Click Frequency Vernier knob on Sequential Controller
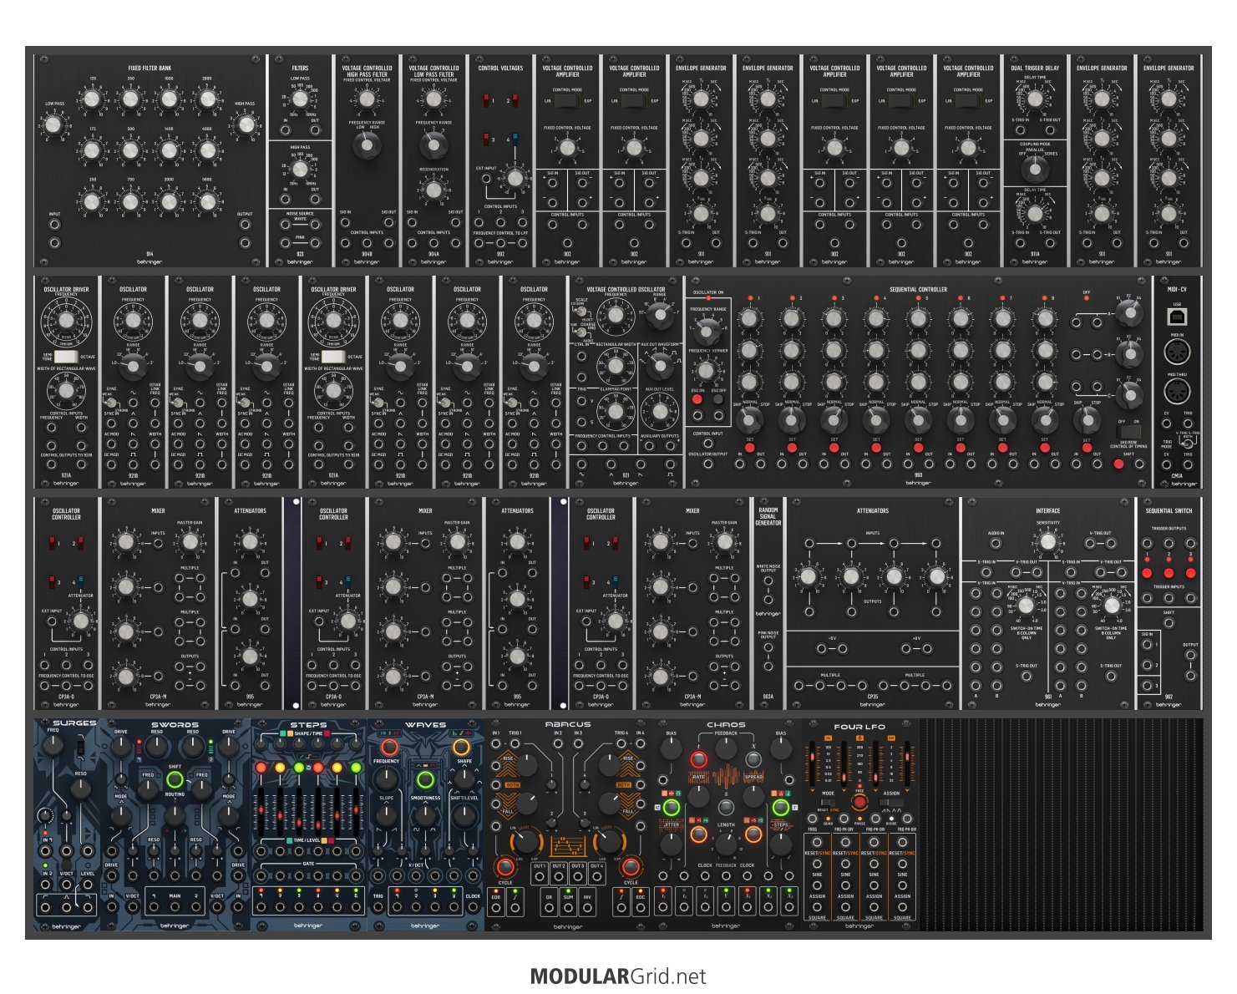Image resolution: width=1237 pixels, height=994 pixels. [707, 371]
